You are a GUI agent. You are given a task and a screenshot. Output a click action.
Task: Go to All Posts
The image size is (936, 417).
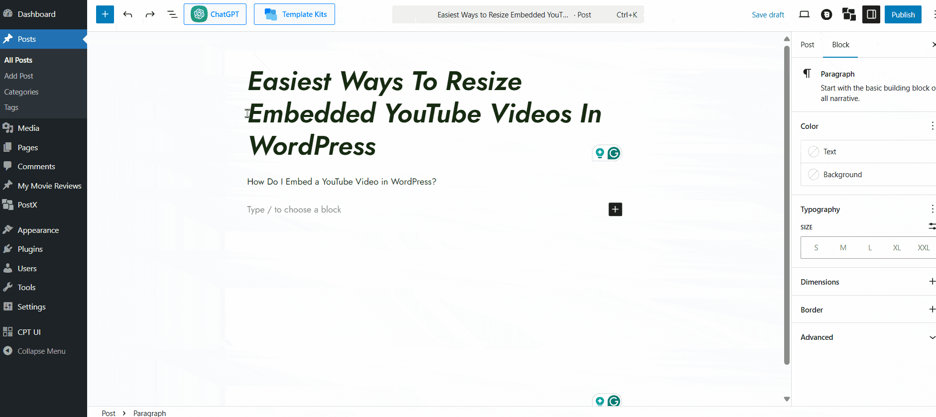(18, 60)
